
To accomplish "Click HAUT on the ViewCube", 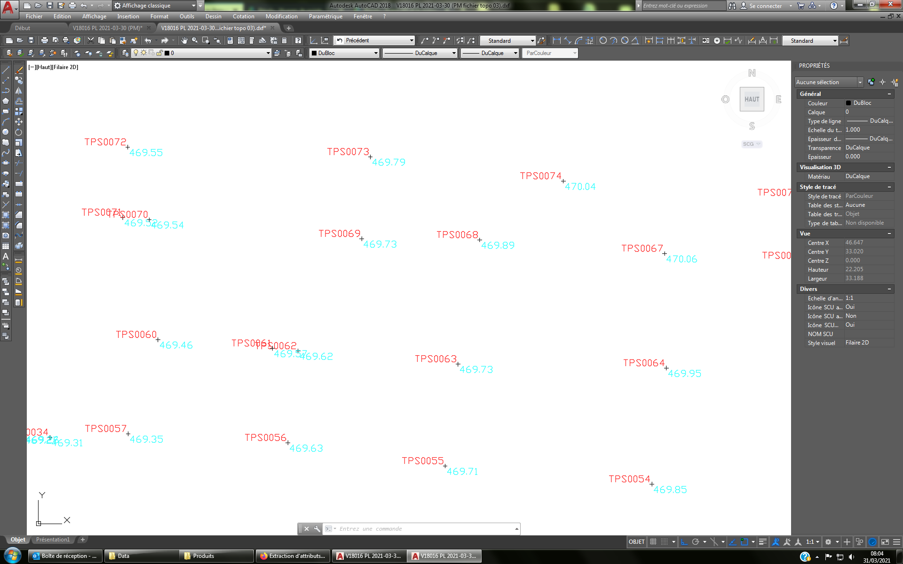I will (752, 99).
